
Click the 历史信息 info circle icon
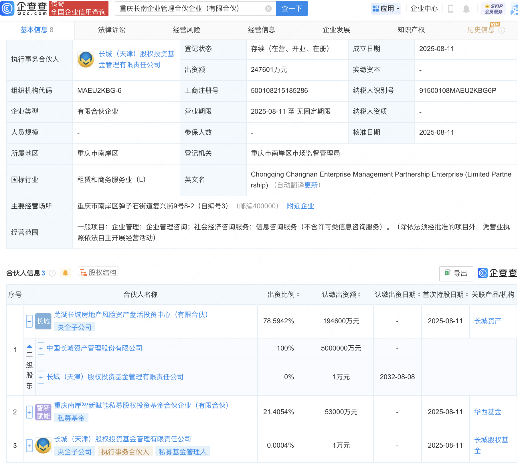tap(502, 30)
